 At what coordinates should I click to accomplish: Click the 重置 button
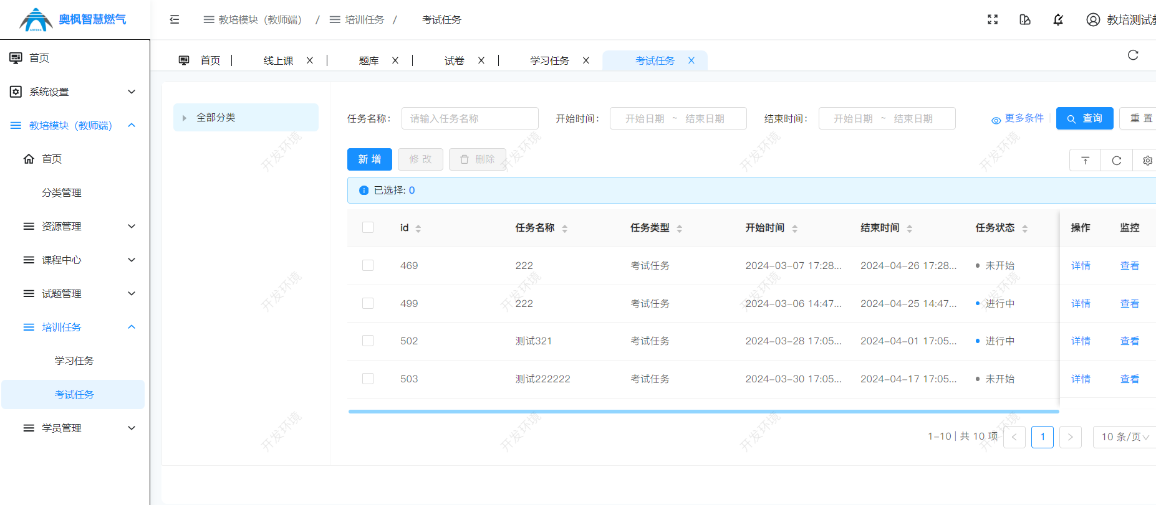pyautogui.click(x=1139, y=118)
